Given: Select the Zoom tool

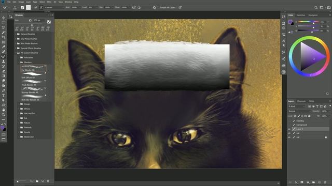Looking at the screenshot, I should (4, 115).
